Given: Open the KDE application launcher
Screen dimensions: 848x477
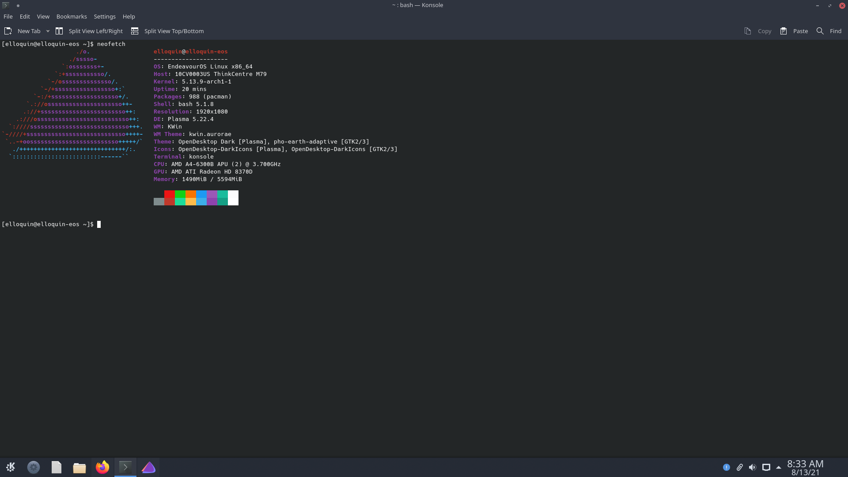Looking at the screenshot, I should coord(11,467).
